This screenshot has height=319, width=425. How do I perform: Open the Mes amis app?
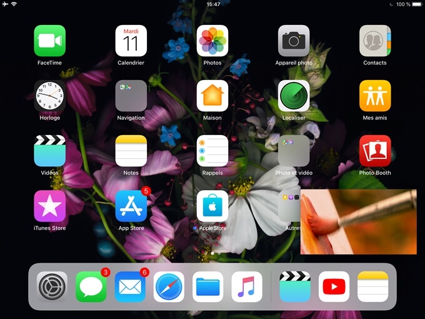point(375,96)
